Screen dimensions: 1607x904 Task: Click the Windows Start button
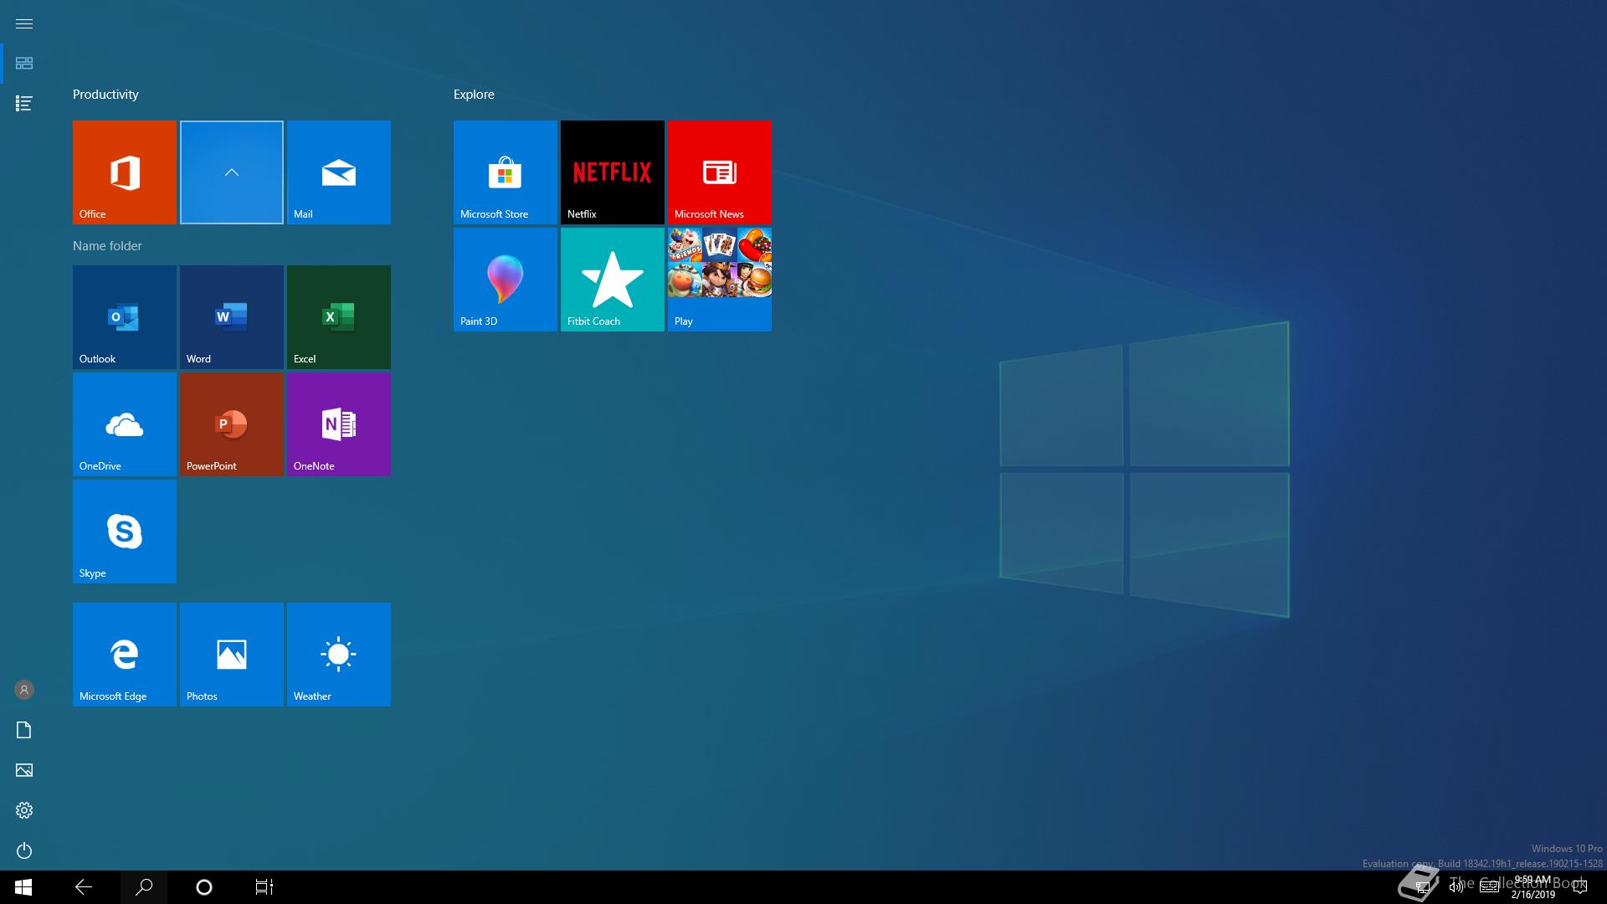point(23,887)
